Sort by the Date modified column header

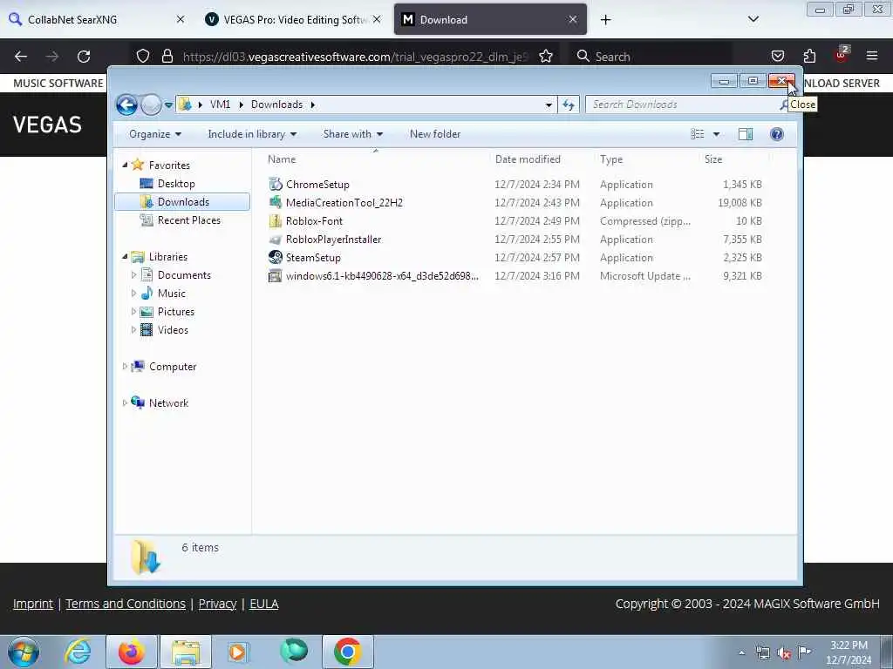[x=528, y=160]
